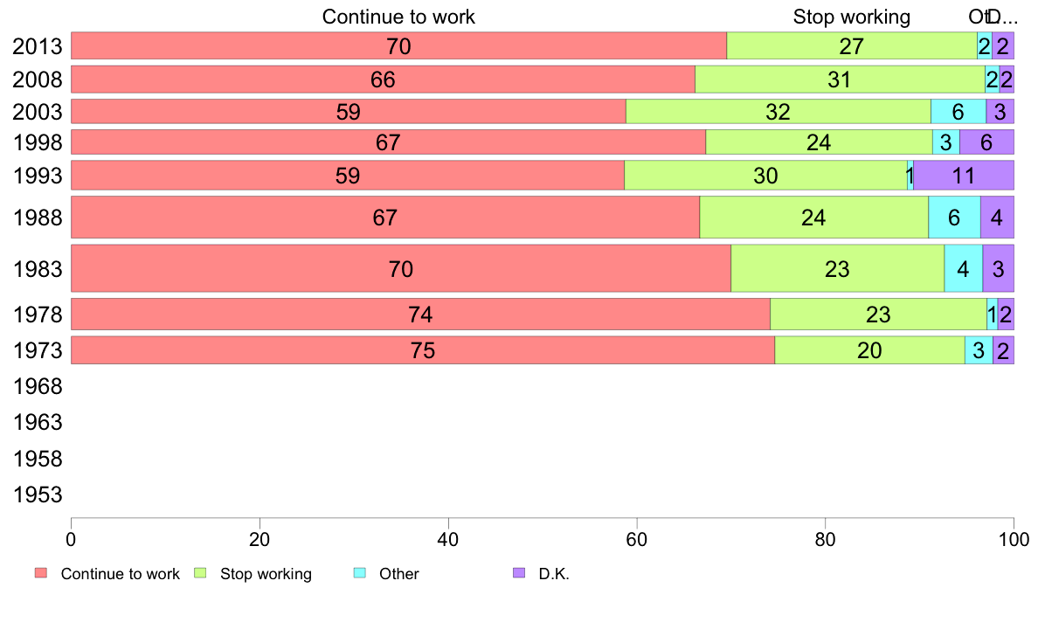
Task: Click the Stop working legend text
Action: 266,573
